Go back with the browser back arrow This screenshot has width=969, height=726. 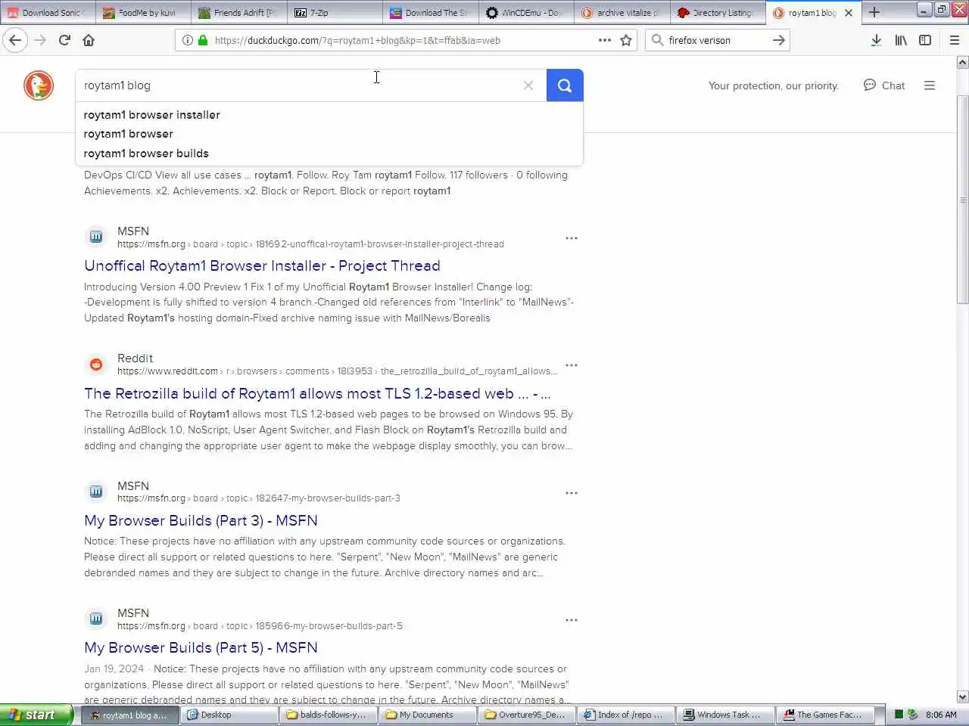pyautogui.click(x=15, y=40)
